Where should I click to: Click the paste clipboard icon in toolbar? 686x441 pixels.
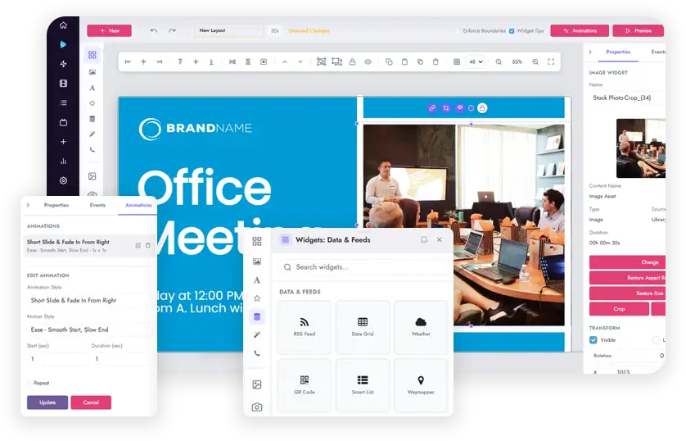click(404, 62)
